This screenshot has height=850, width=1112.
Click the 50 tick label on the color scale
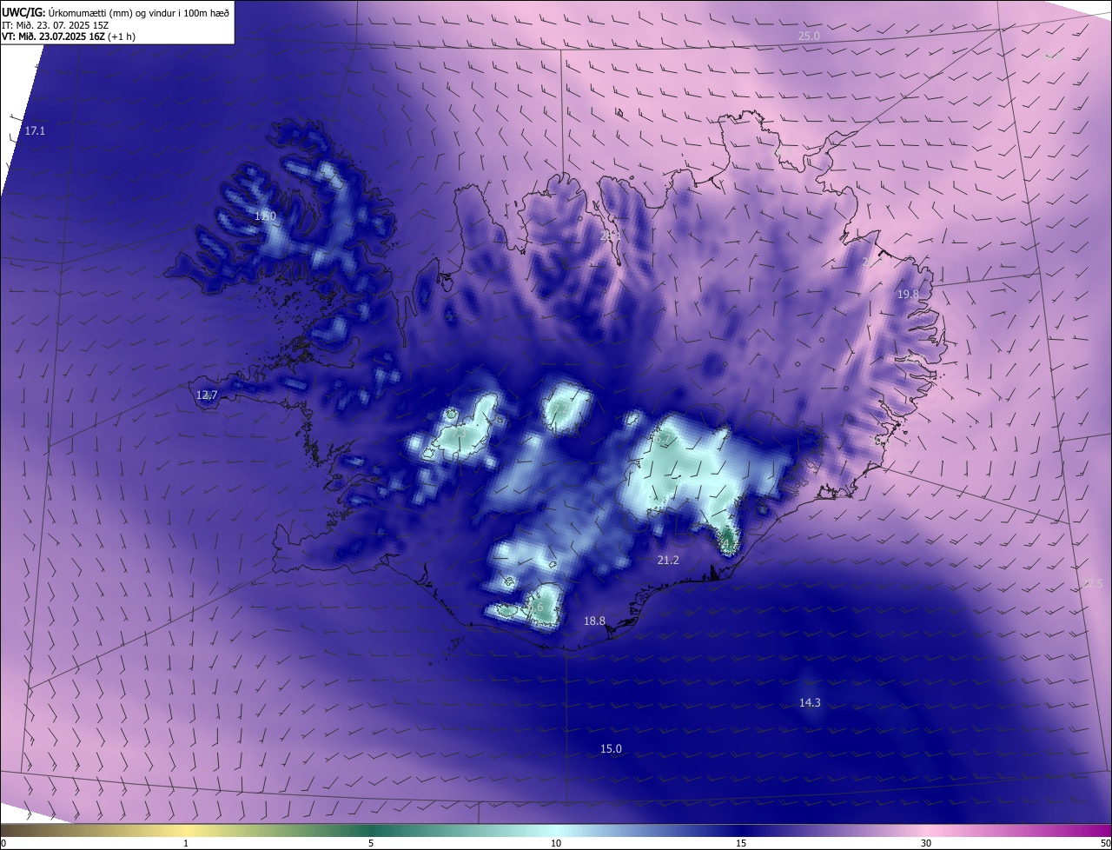click(1105, 843)
